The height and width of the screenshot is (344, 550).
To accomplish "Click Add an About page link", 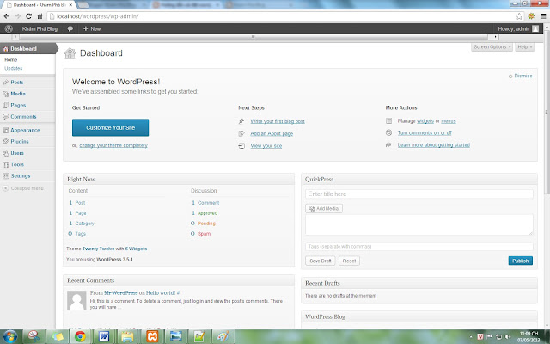I will click(x=272, y=133).
